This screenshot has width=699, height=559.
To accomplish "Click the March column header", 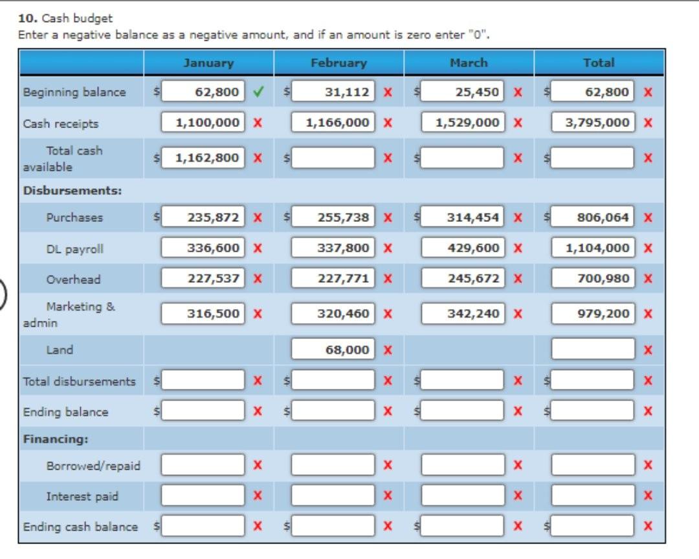I will 469,63.
